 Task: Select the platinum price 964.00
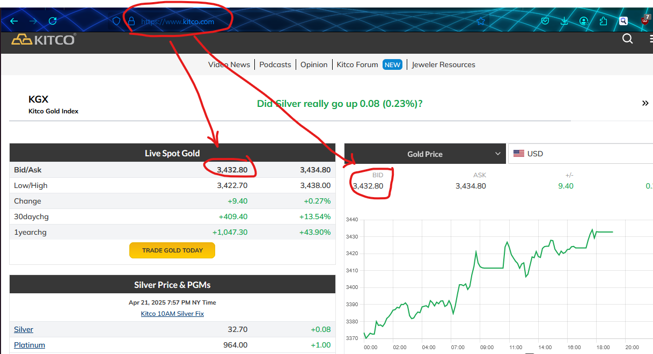(236, 345)
